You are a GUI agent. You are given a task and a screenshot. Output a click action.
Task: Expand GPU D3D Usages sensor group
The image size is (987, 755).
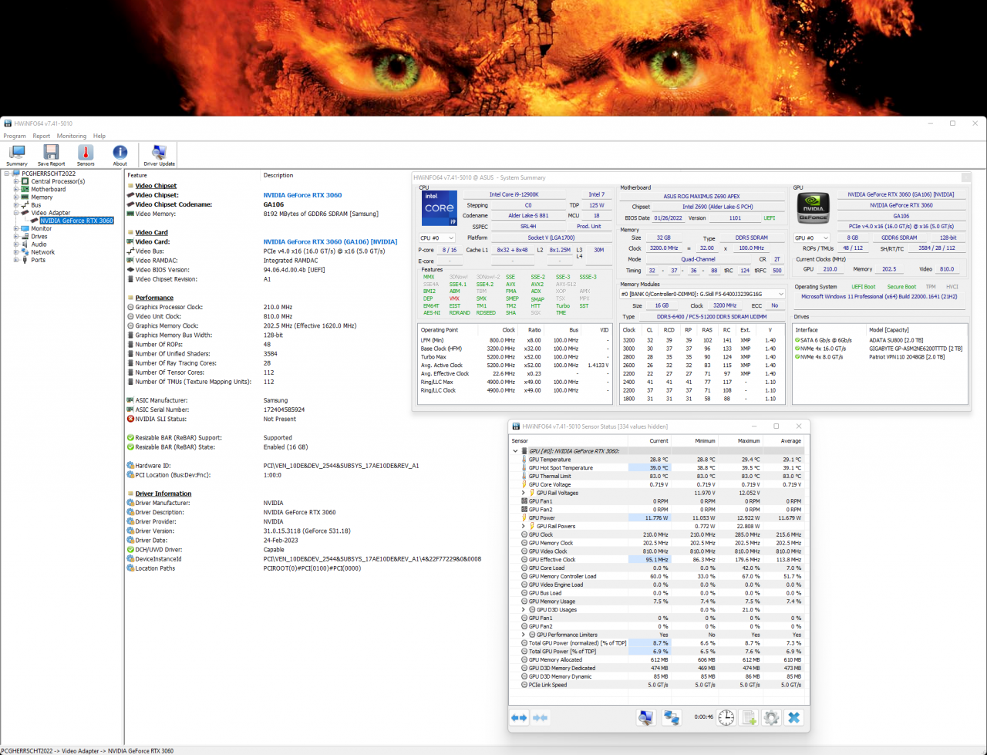[524, 609]
